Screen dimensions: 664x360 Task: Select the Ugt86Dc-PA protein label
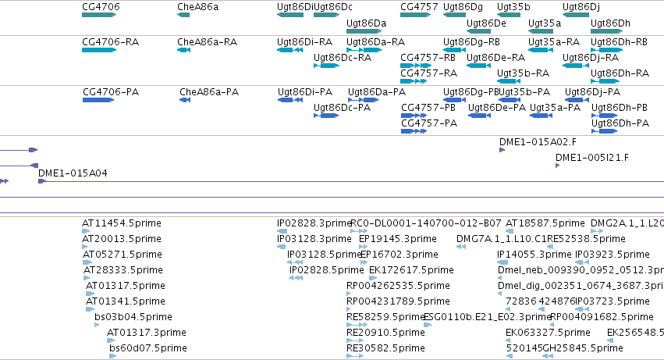pyautogui.click(x=343, y=108)
